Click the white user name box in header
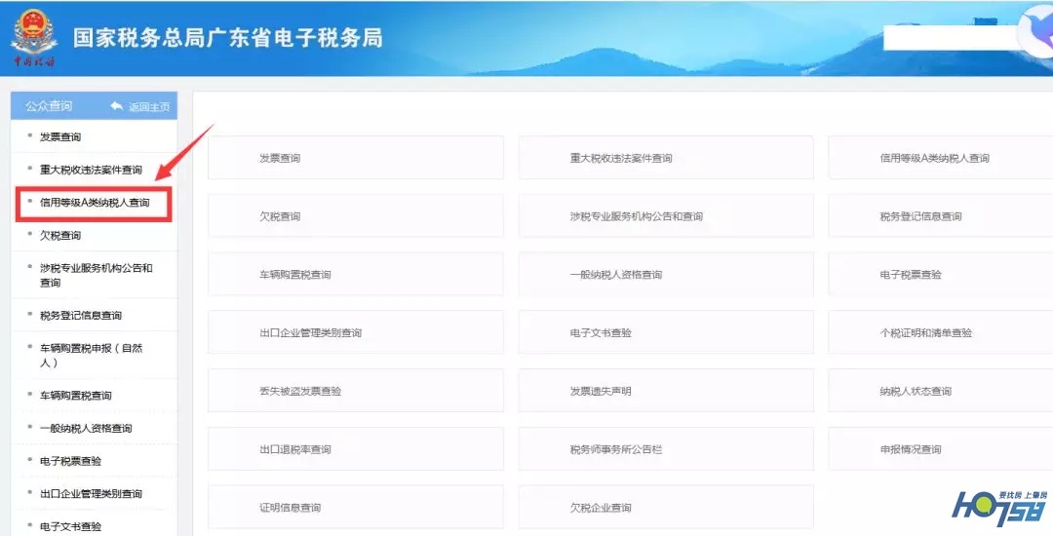Viewport: 1053px width, 536px height. 950,38
